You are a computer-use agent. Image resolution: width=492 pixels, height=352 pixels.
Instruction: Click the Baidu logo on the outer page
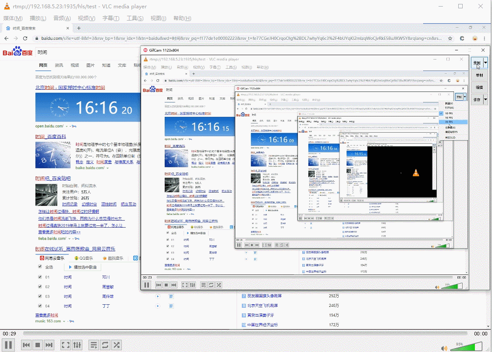(18, 52)
